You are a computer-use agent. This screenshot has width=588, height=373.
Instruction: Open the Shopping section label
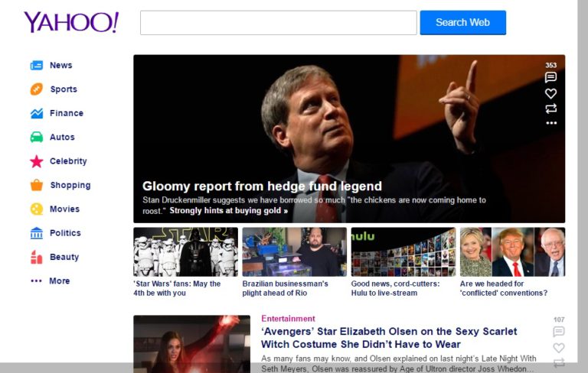coord(70,185)
